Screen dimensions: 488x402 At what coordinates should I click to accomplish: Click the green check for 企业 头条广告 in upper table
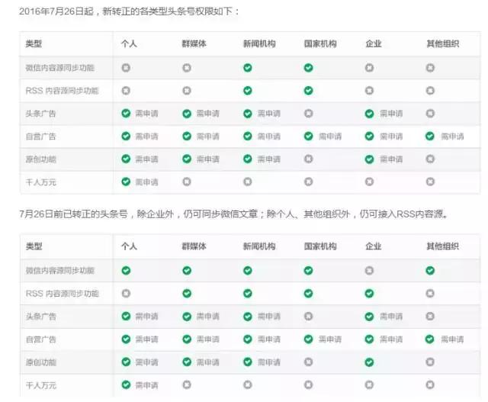click(x=369, y=114)
